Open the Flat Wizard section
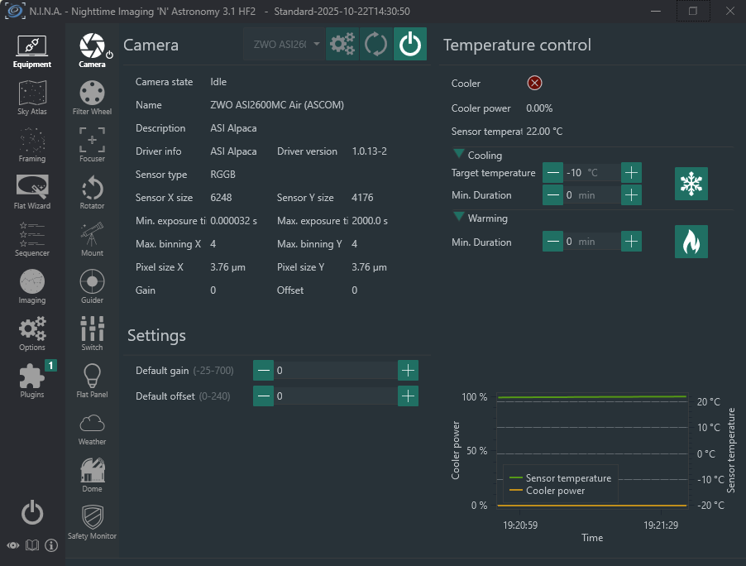This screenshot has height=566, width=746. (32, 191)
